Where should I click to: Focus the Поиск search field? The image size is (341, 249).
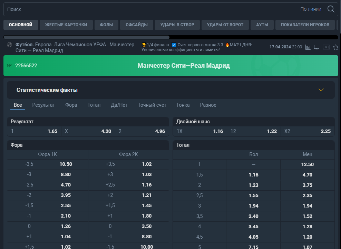[150, 9]
